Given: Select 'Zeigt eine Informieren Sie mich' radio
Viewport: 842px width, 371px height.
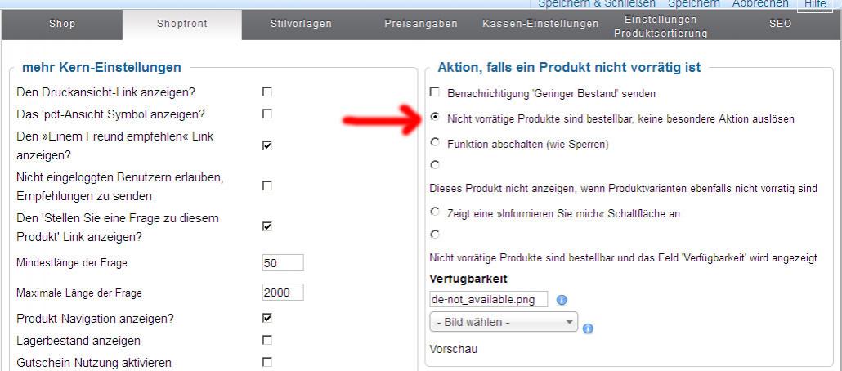Looking at the screenshot, I should tap(435, 212).
